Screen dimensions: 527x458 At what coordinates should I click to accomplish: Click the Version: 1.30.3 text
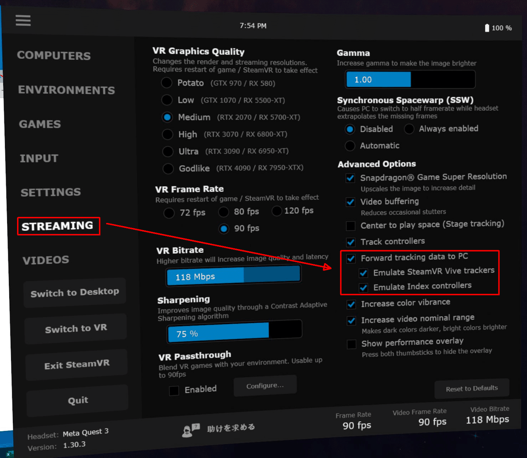57,446
